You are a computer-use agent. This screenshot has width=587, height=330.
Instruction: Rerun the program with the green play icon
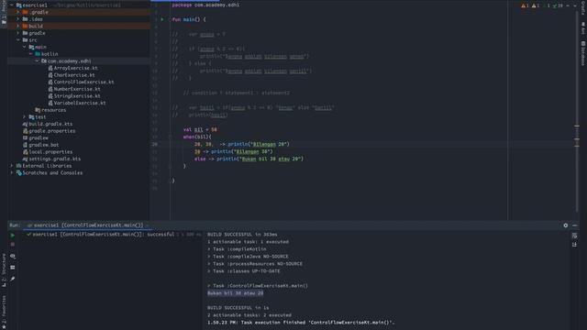[12, 236]
